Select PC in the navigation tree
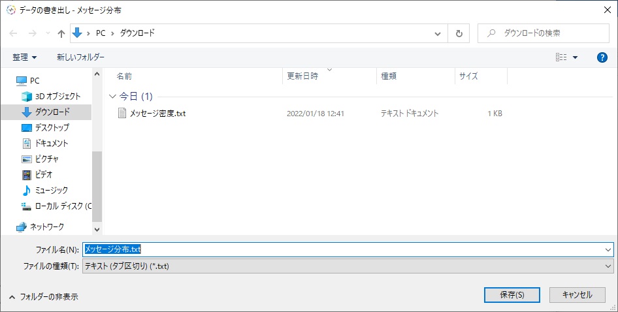This screenshot has height=312, width=618. click(x=35, y=80)
